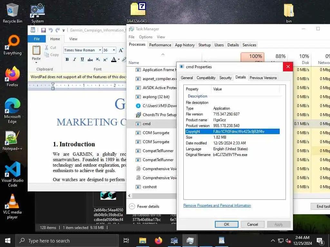Screen dimensions: 330x247
Task: Launch Firefox from the desktop
Action: (x=13, y=77)
